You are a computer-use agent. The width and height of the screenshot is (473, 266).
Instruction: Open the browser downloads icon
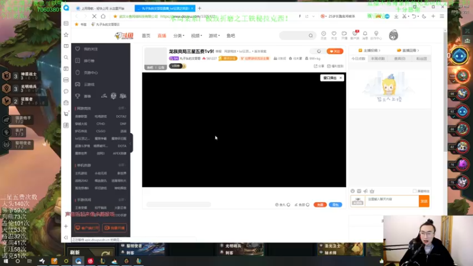point(396,17)
